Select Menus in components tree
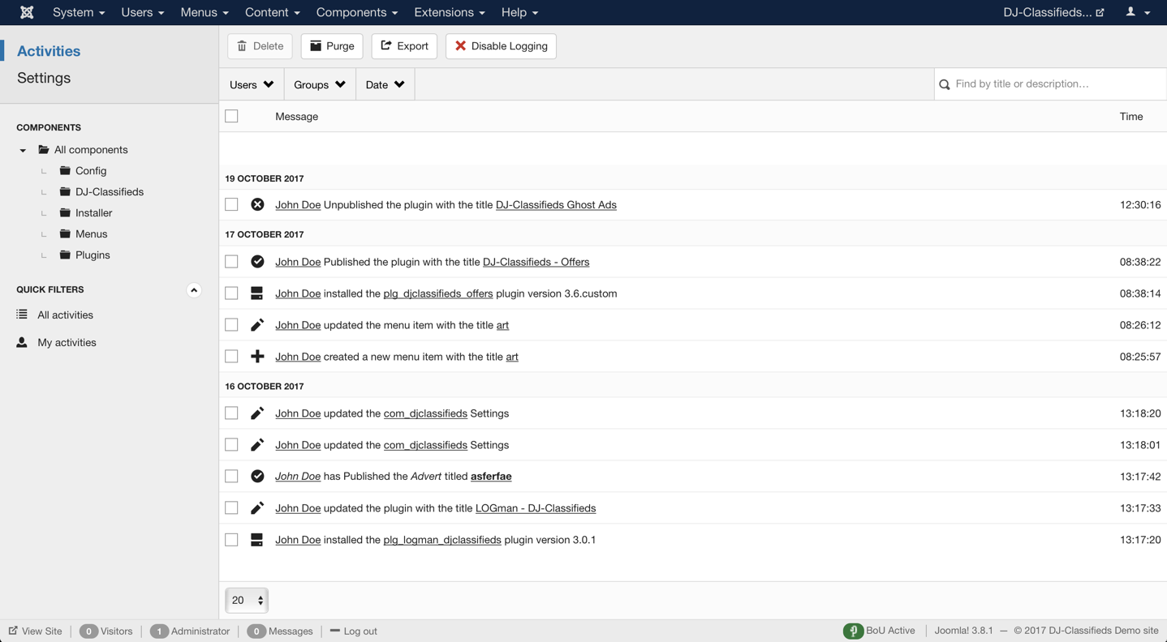 pos(91,234)
